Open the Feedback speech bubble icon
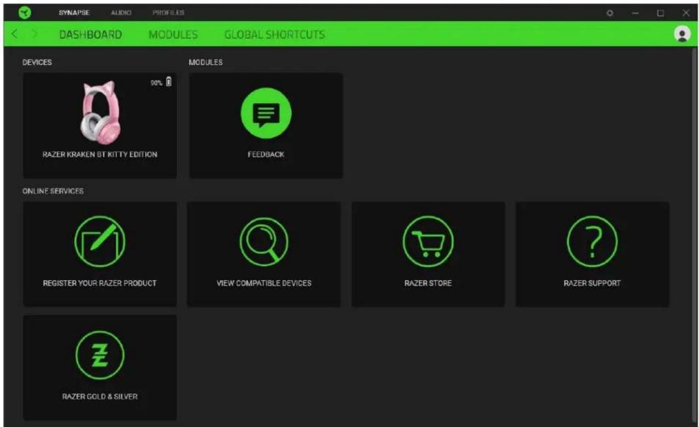This screenshot has width=699, height=427. (266, 113)
